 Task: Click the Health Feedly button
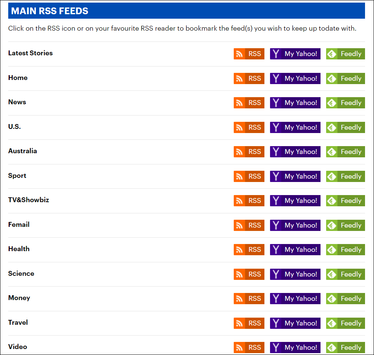pos(345,250)
